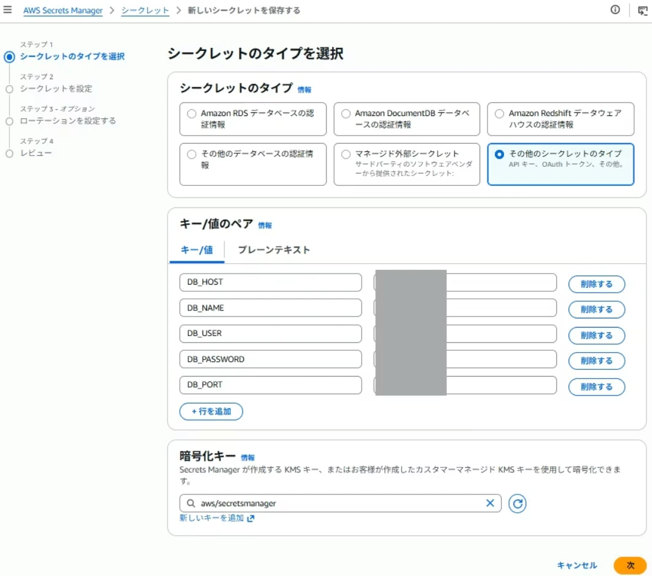Open AWS Secrets Manager breadcrumb link
The image size is (652, 576).
pos(63,10)
